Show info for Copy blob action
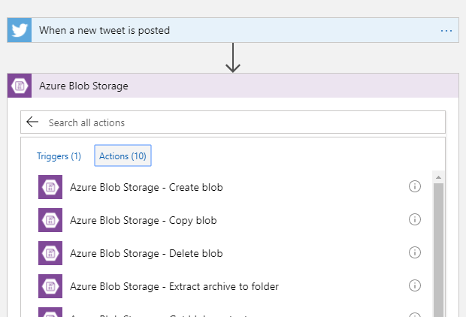Screen dimensions: 466x317 point(414,219)
